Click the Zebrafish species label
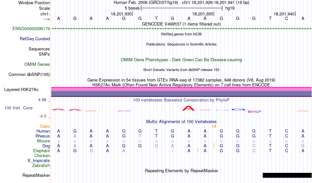This screenshot has height=183, width=312. click(41, 165)
